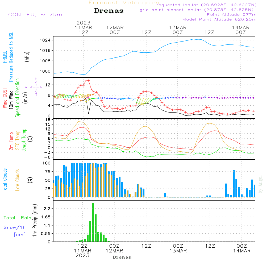Click the 18 temperature axis value

[x=48, y=120]
